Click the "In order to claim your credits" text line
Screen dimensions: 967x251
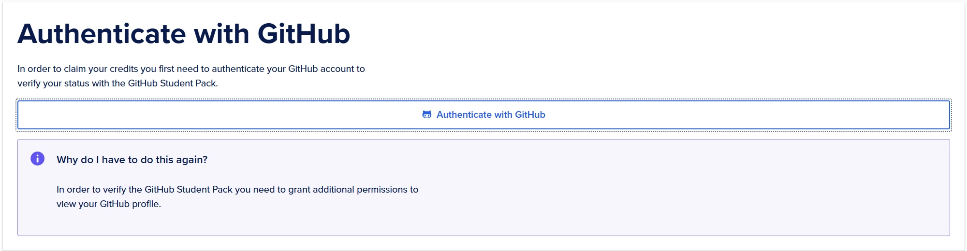tap(191, 69)
